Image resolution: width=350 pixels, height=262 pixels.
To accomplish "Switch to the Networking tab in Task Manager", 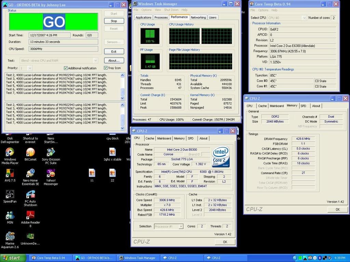I will [x=198, y=17].
